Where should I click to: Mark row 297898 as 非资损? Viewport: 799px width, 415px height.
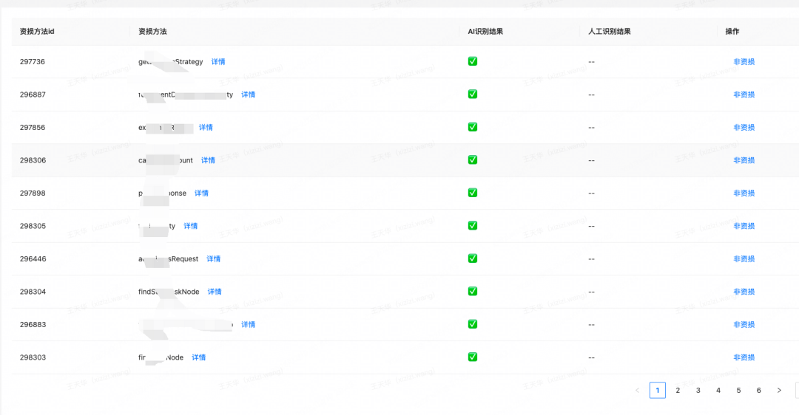point(744,193)
